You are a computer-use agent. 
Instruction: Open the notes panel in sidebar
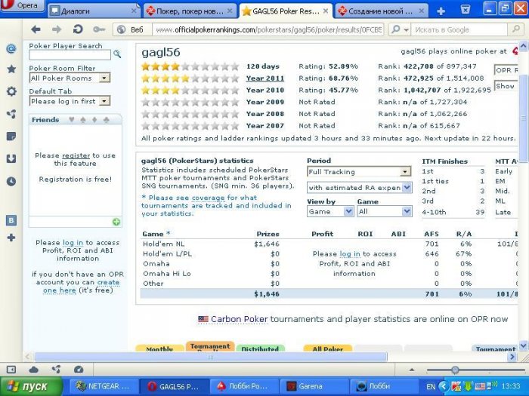coord(11,137)
